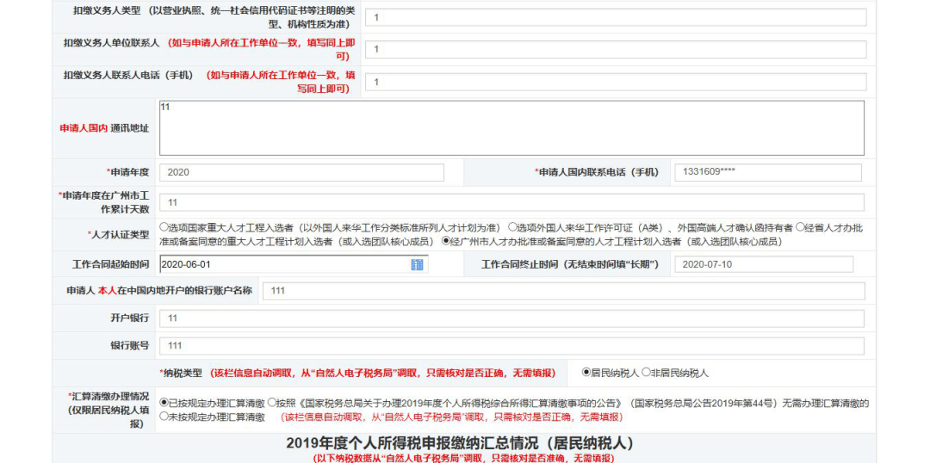930x463 pixels.
Task: Choose the 无需办理汇算清缴 (公告第44号) option
Action: point(272,403)
